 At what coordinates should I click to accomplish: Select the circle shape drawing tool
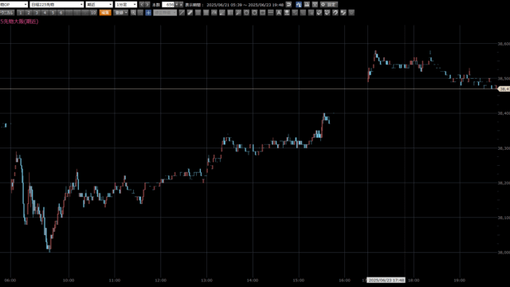click(x=254, y=13)
